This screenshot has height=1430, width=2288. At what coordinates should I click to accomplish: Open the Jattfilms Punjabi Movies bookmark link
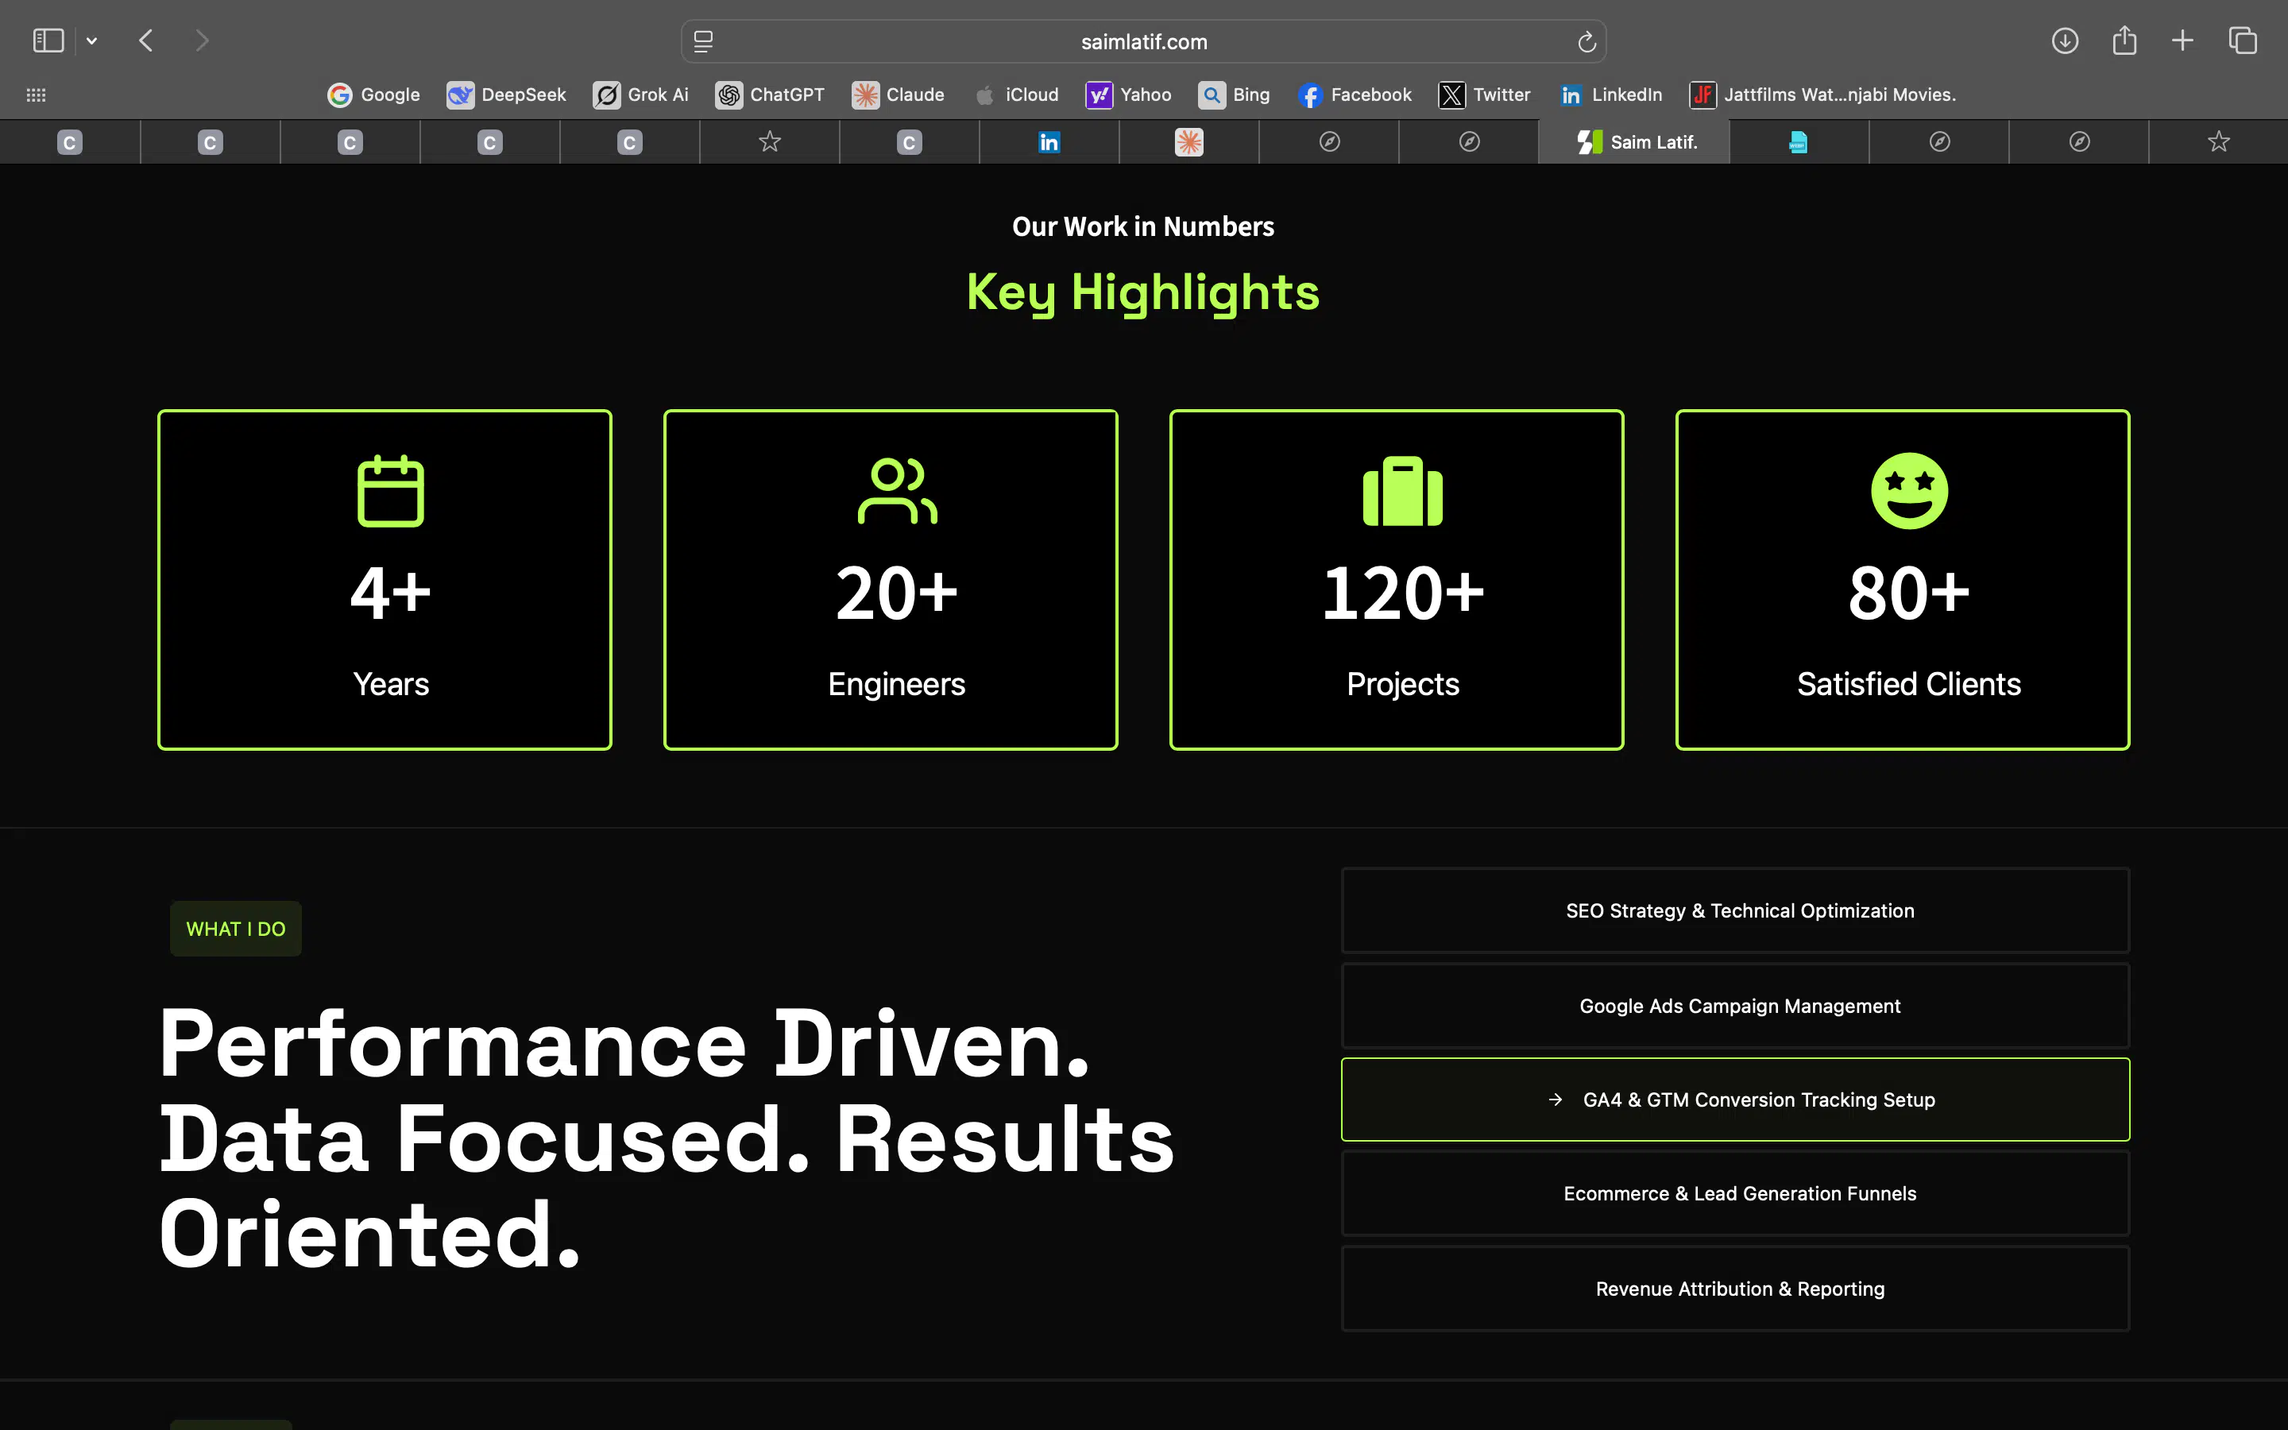click(x=1825, y=95)
